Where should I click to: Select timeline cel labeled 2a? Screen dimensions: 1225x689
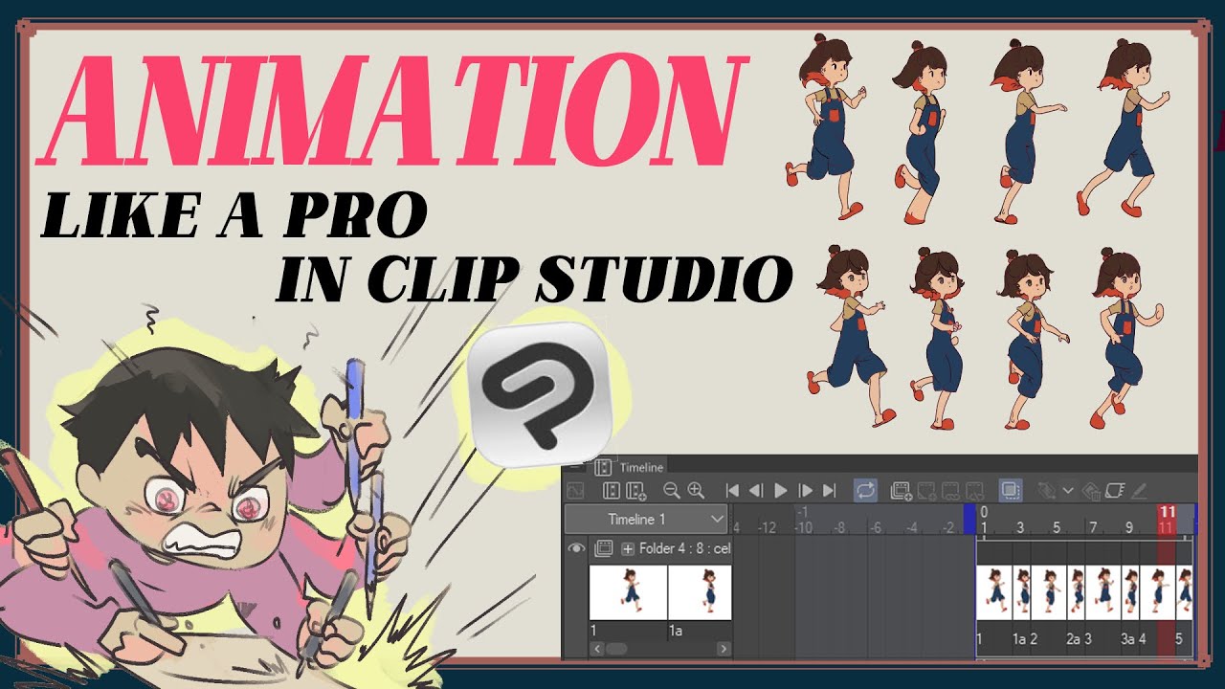tap(1077, 593)
